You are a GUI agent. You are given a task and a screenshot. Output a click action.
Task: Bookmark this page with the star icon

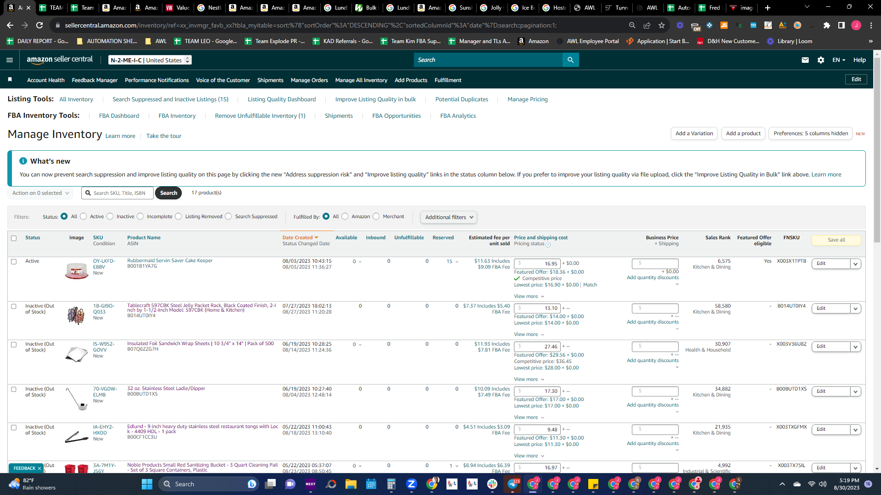[x=662, y=25]
